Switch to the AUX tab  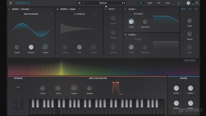click(x=196, y=9)
